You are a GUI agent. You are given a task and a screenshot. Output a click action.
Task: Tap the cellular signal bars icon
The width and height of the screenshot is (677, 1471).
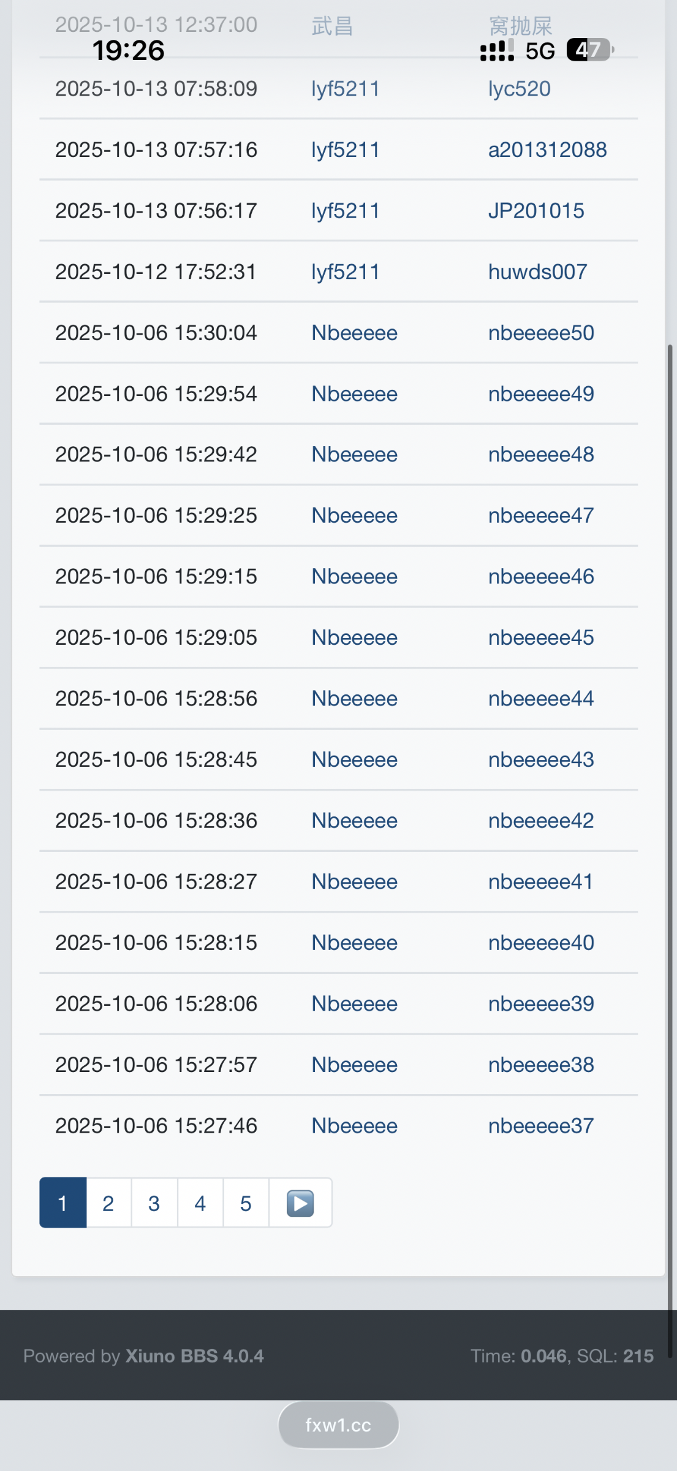(x=497, y=51)
